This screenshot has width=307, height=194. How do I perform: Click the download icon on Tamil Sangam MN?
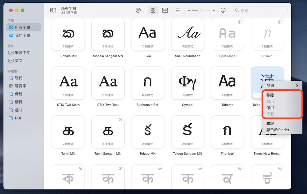120,120
